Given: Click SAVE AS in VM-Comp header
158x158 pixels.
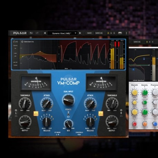Looking at the screenshot, I should coord(99,33).
